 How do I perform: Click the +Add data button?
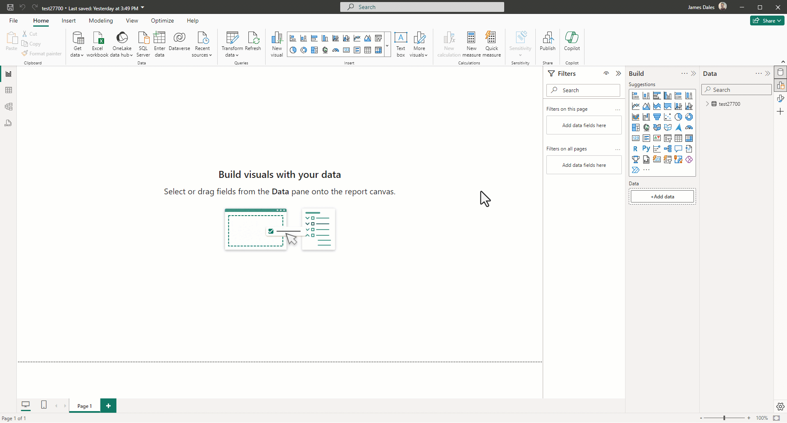662,197
